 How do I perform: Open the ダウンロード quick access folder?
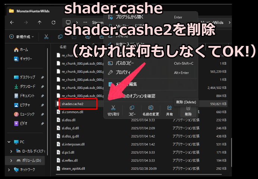coord(27,86)
